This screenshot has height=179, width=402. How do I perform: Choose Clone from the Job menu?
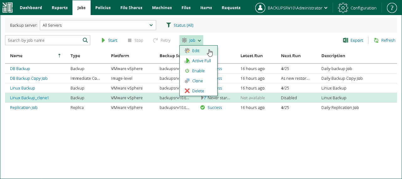(198, 81)
